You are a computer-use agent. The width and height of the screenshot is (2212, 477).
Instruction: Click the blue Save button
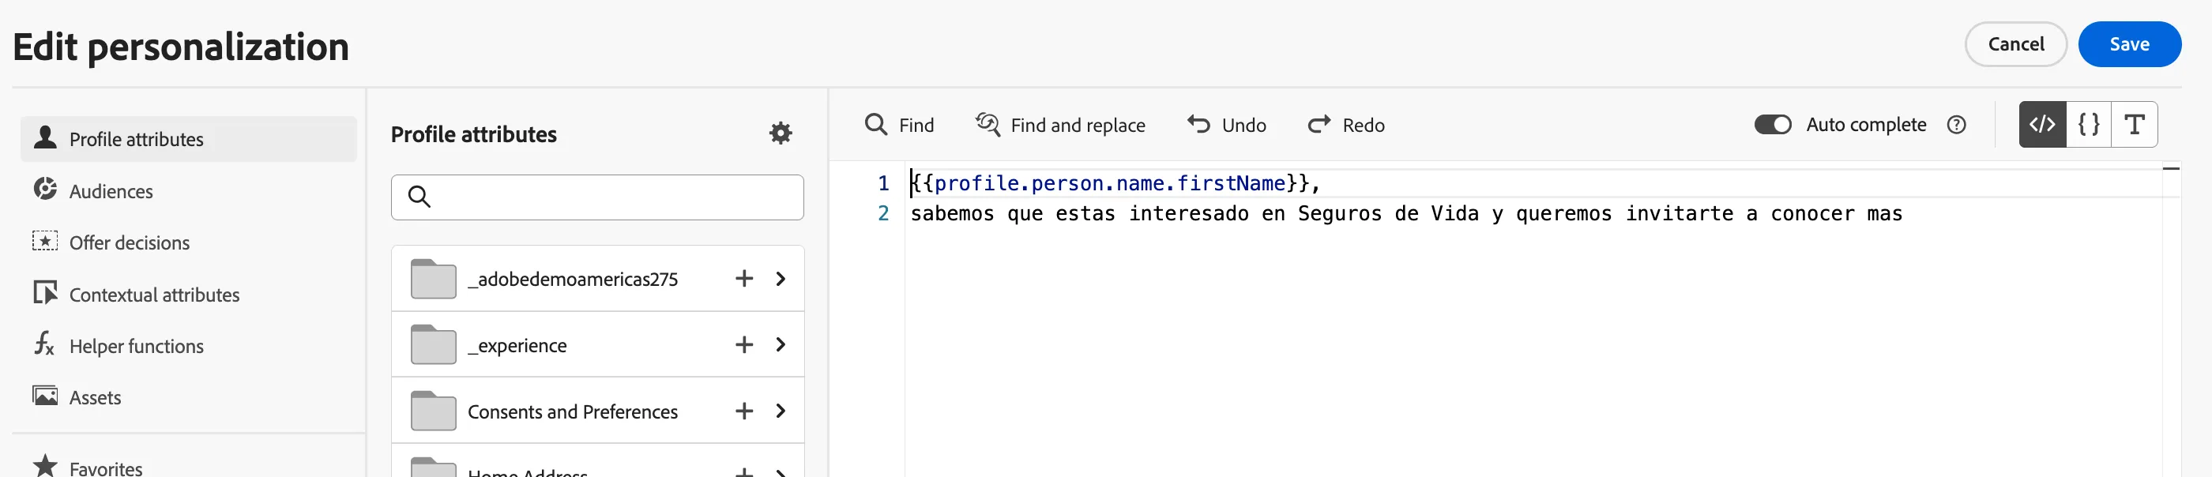pos(2130,43)
